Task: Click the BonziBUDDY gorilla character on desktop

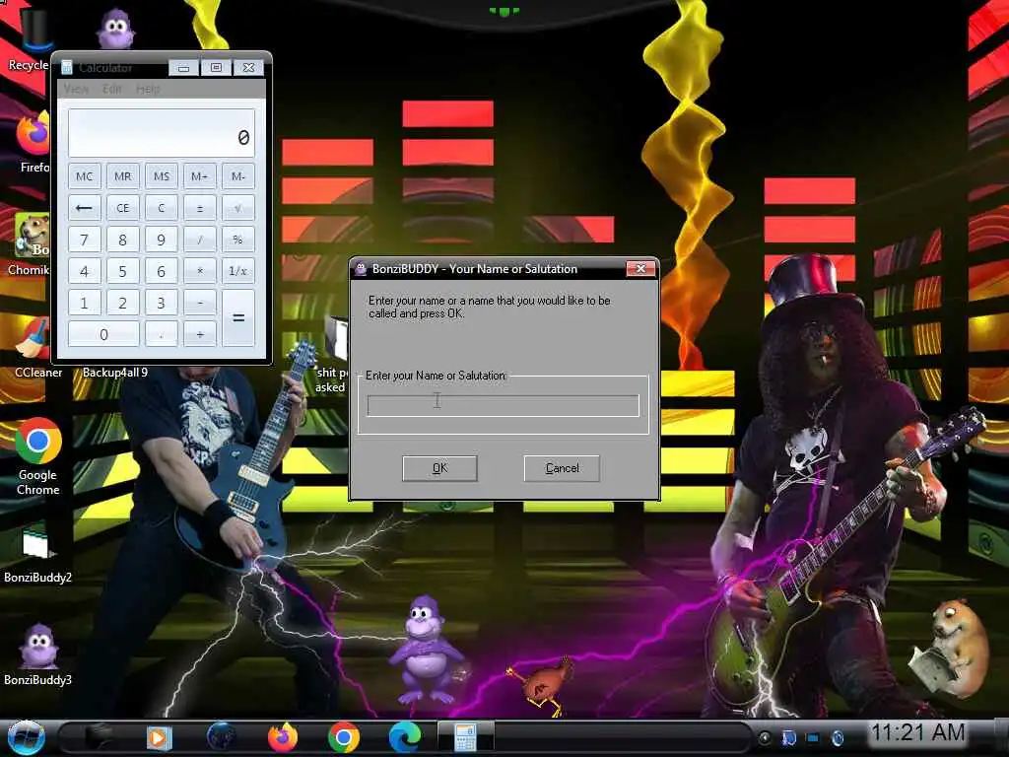Action: (x=426, y=651)
